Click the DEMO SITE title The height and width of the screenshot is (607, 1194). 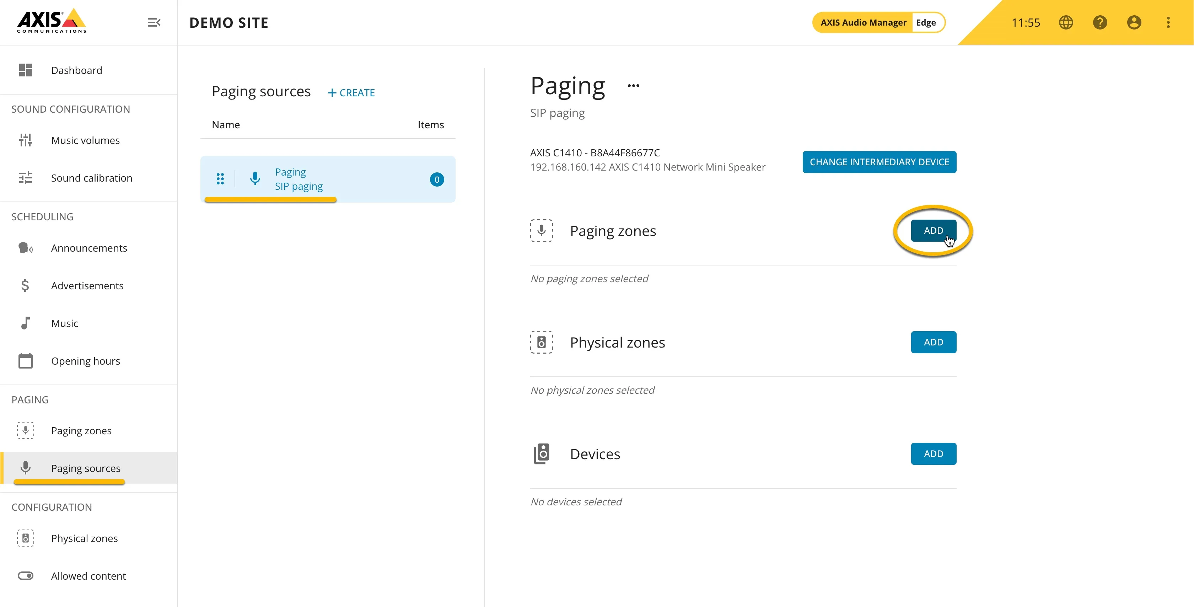click(x=229, y=23)
